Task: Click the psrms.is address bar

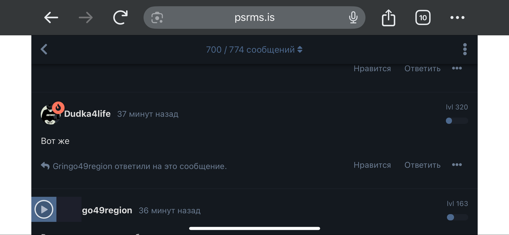Action: click(x=254, y=17)
